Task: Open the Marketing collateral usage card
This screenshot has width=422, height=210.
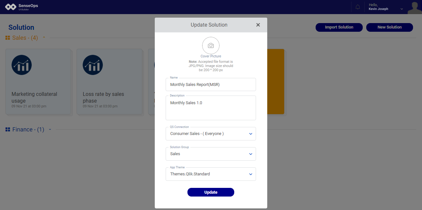Action: tap(38, 81)
